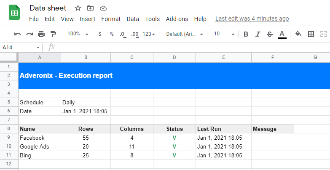Click the format as percent button

click(x=112, y=34)
